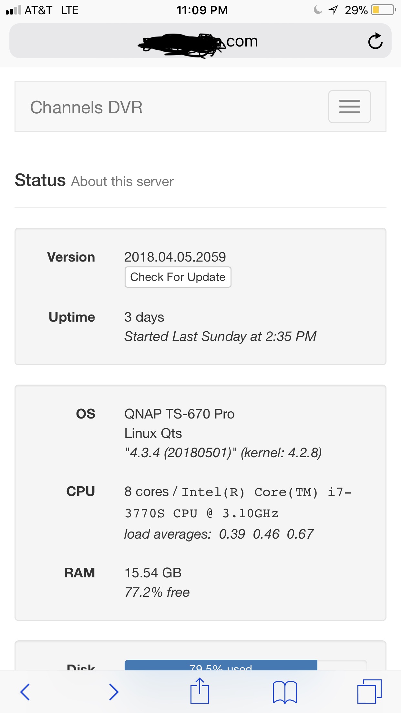Select the version number 2018.04.05.2059
401x713 pixels.
coord(175,257)
